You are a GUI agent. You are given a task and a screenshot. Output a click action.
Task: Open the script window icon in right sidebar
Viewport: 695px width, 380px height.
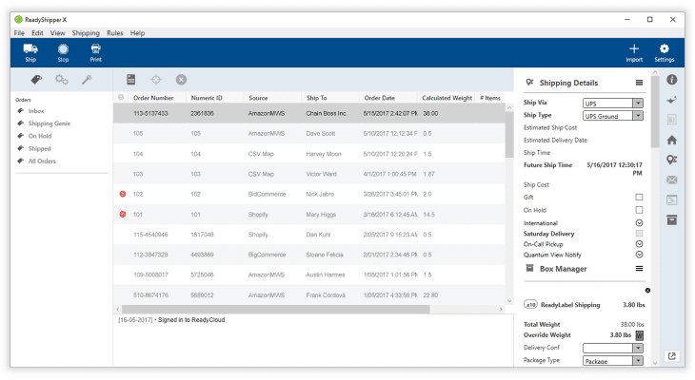(x=672, y=199)
